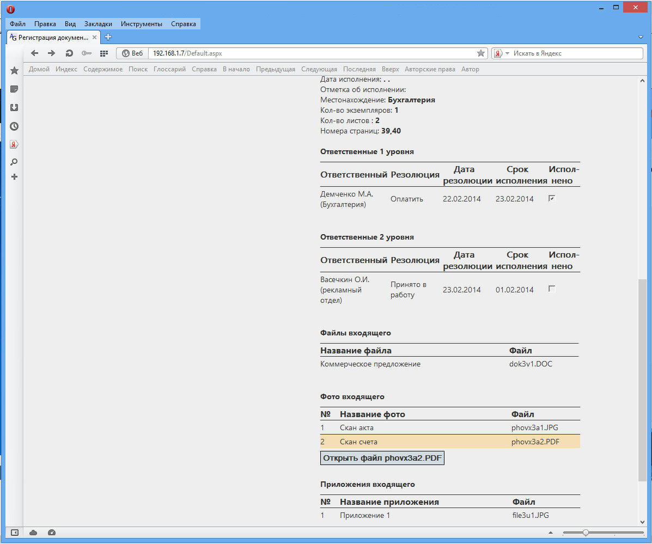Open the History clock panel in the sidebar
This screenshot has height=544, width=652.
tap(15, 126)
